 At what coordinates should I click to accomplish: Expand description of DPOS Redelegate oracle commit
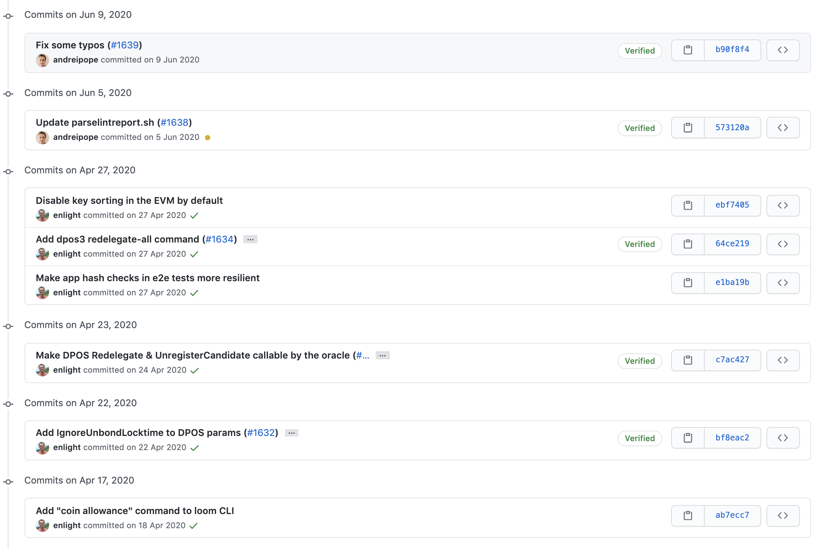pyautogui.click(x=382, y=356)
